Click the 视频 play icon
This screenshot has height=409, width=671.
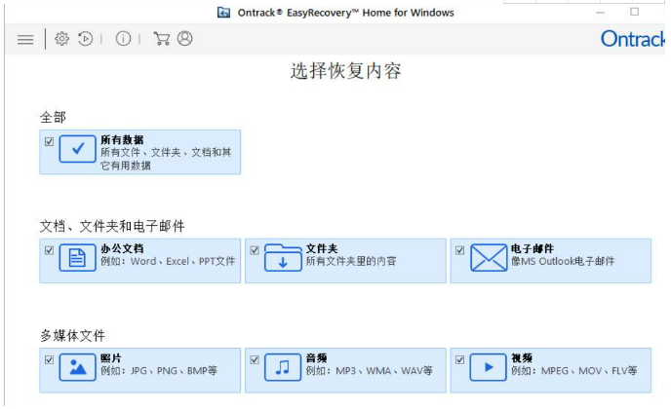click(x=489, y=367)
